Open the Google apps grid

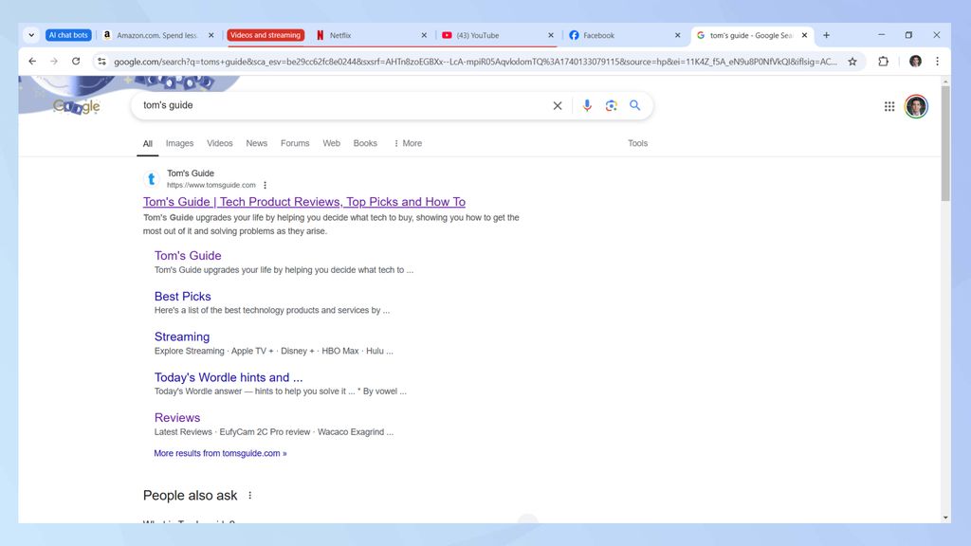pos(889,106)
